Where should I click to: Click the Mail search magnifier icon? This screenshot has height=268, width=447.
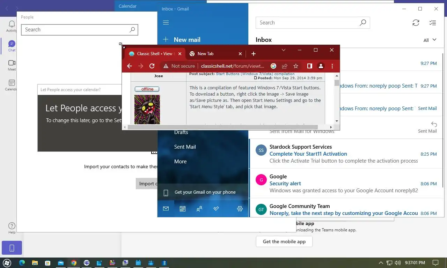coord(363,23)
